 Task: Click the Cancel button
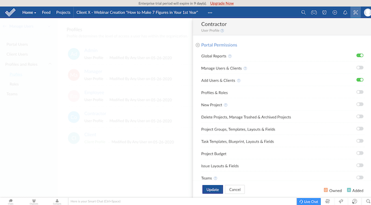click(x=235, y=190)
